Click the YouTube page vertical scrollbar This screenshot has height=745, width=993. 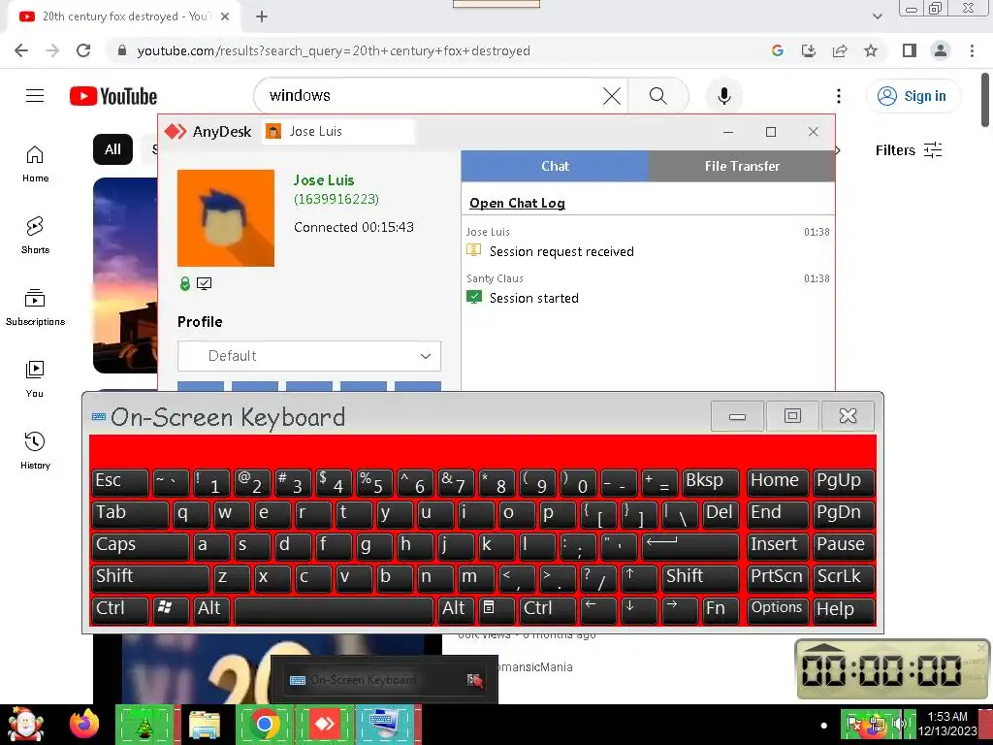(x=985, y=100)
